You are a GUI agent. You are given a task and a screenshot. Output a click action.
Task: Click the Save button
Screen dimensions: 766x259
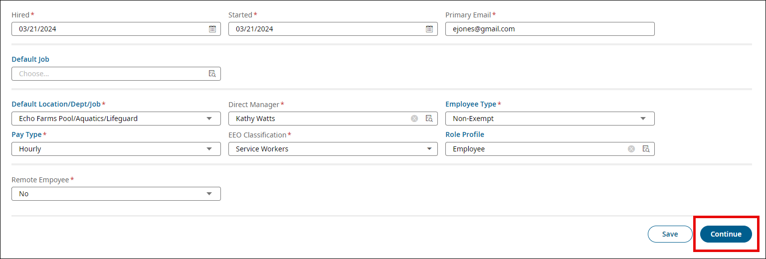(670, 234)
